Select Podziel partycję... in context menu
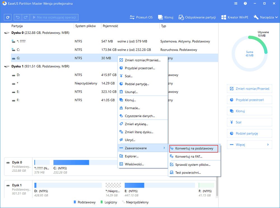280x208 pixels. coord(143,84)
